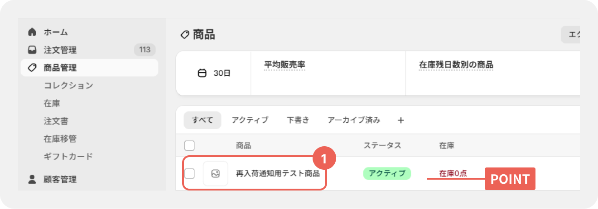Add a new view with plus icon

pyautogui.click(x=400, y=120)
